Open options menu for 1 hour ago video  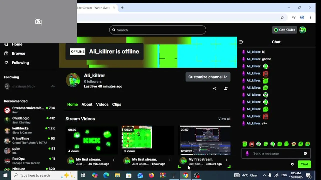click(x=170, y=160)
